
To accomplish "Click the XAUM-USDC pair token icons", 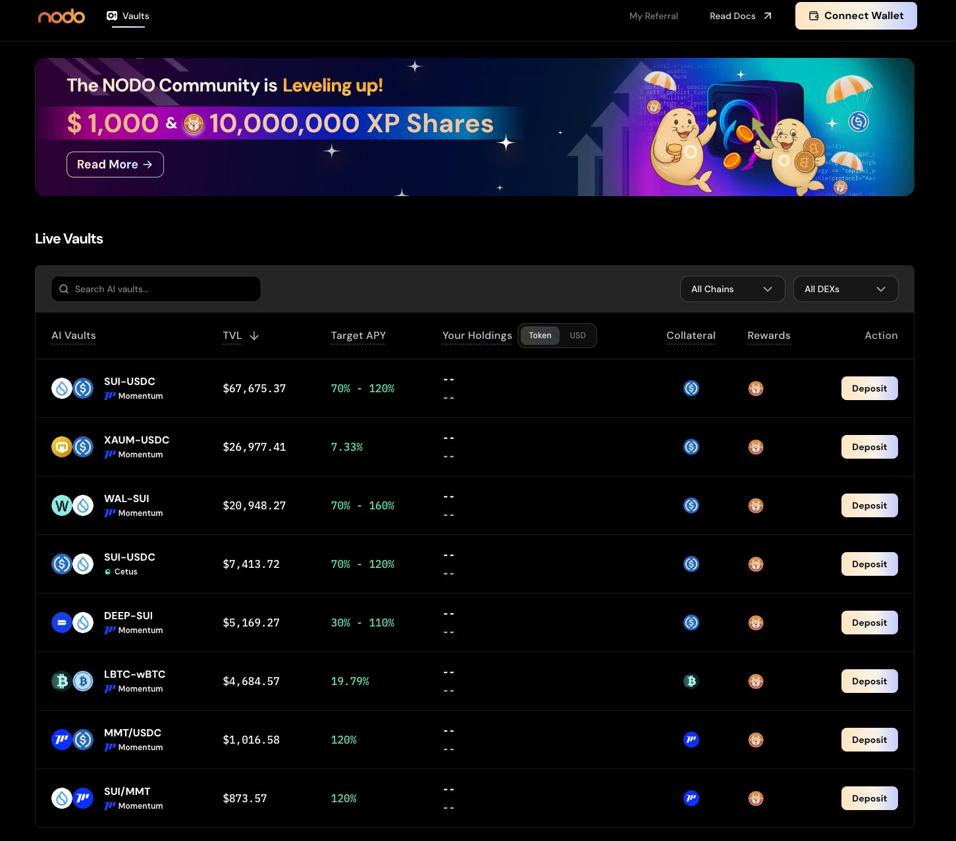I will (72, 447).
